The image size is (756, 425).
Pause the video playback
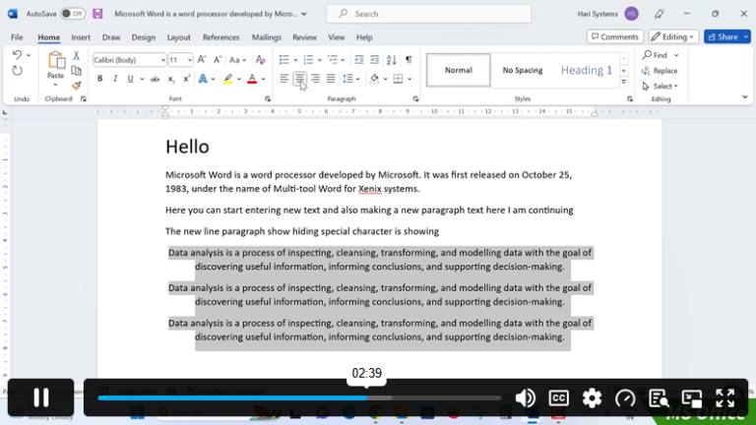[41, 397]
